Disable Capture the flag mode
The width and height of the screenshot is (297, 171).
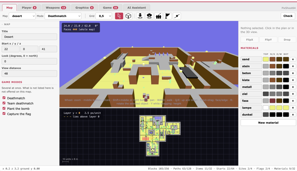[x=4, y=114]
